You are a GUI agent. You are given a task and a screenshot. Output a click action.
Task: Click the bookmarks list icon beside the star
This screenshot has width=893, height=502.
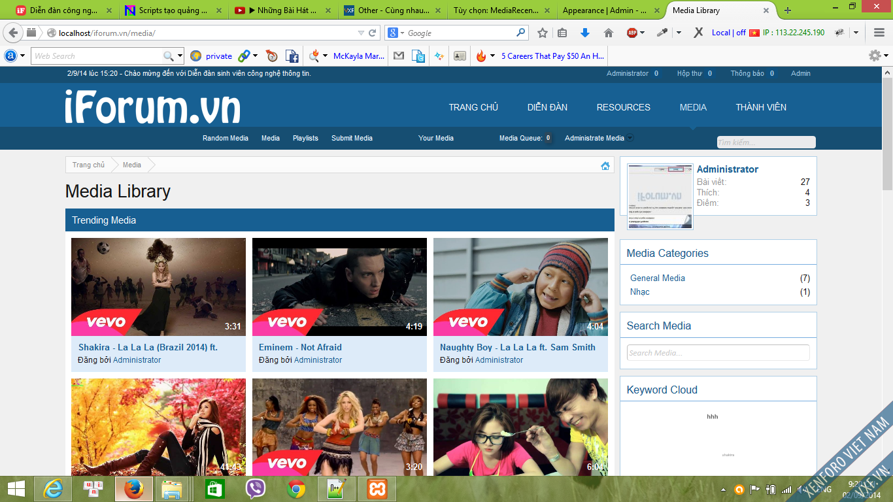point(562,33)
